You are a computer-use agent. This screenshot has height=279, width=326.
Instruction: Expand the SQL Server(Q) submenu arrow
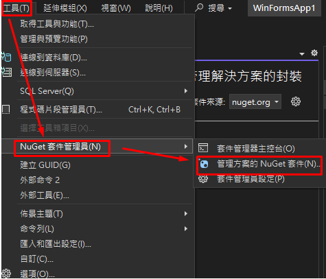coord(186,91)
